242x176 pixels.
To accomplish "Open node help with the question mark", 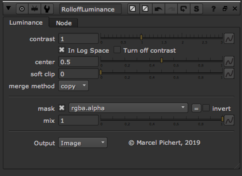I will [213, 9].
